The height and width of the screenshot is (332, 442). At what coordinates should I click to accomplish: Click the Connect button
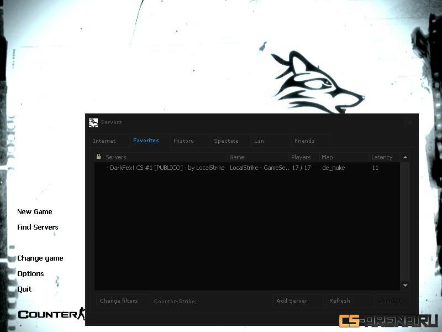click(x=390, y=301)
